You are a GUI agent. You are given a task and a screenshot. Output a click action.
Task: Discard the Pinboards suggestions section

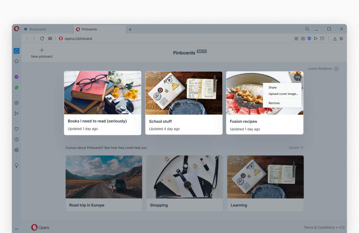296,148
